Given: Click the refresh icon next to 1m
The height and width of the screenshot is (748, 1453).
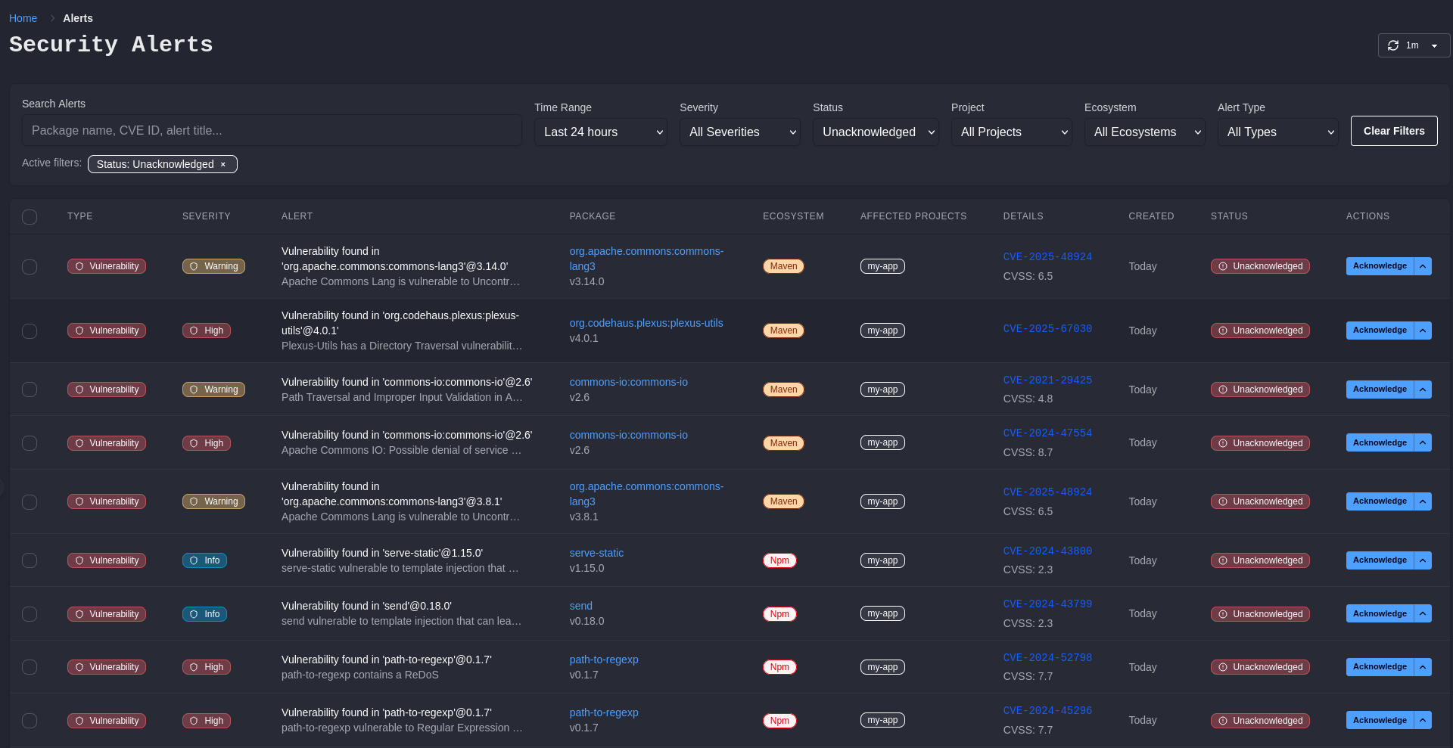Looking at the screenshot, I should pos(1393,45).
